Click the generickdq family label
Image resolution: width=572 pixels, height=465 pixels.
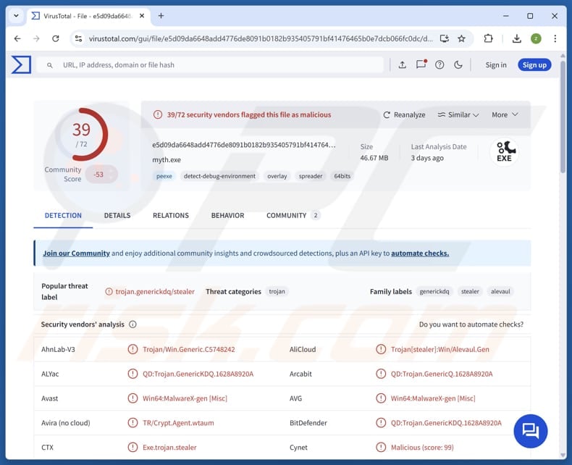[x=434, y=292]
